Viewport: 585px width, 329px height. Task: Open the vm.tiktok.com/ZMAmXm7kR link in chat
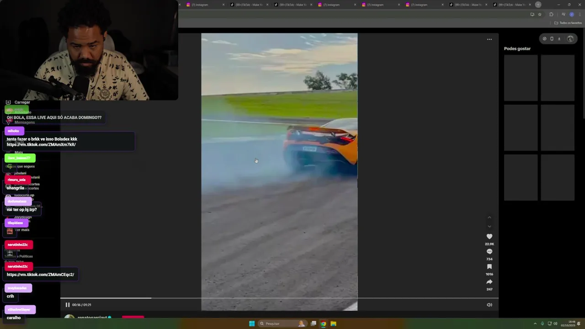tap(41, 144)
